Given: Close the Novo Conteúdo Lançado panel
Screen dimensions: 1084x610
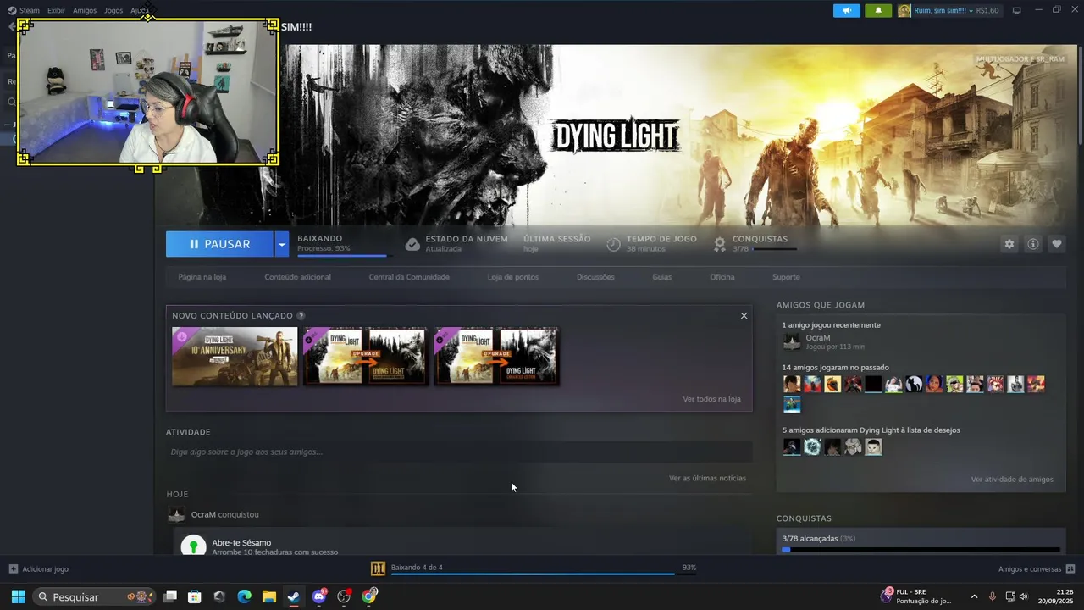Looking at the screenshot, I should [x=744, y=315].
